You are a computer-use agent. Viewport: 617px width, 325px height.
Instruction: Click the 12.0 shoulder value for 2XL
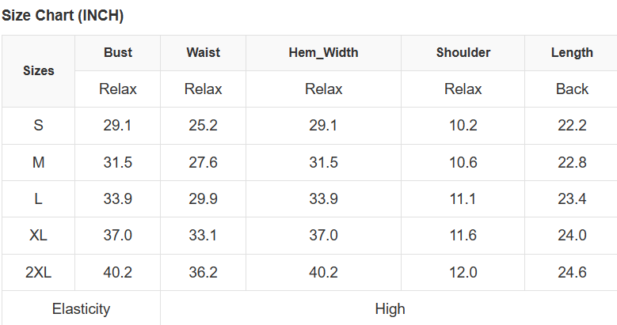click(x=463, y=273)
